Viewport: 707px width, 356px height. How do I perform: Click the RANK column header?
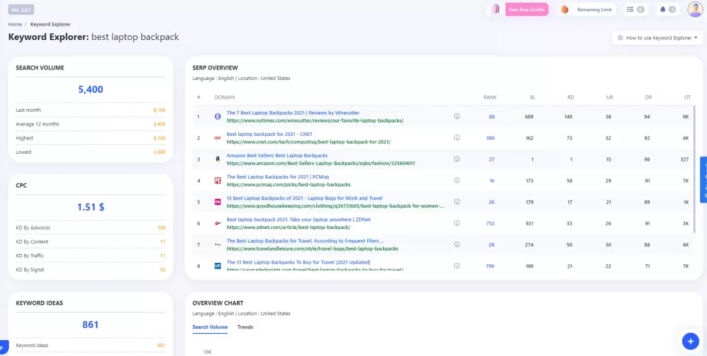(490, 97)
